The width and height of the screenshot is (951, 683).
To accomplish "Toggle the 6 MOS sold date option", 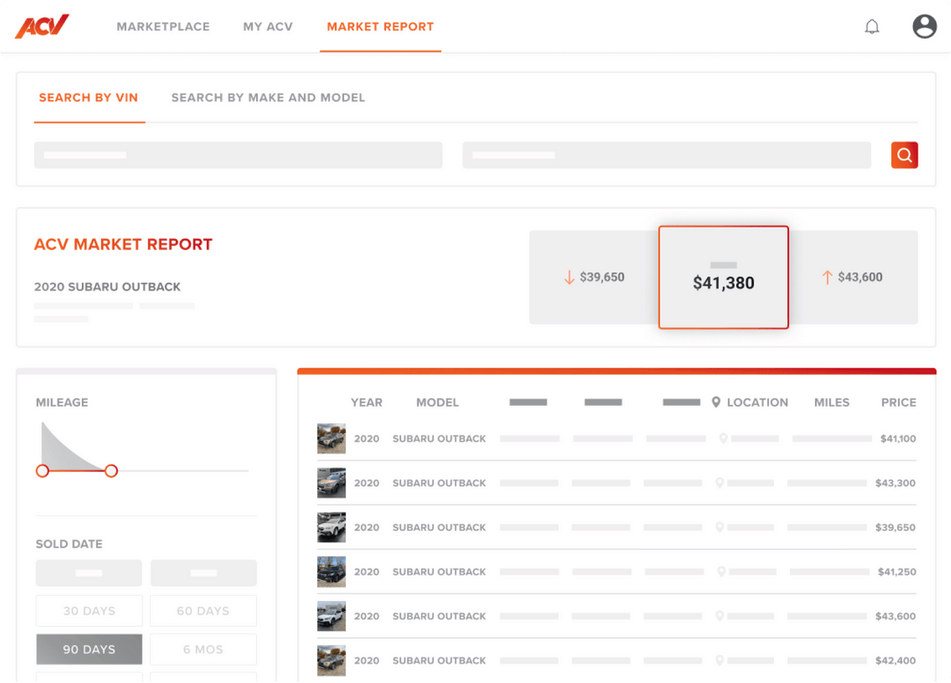I will [x=203, y=649].
